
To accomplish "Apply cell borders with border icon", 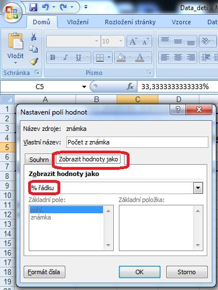I will 100,58.
